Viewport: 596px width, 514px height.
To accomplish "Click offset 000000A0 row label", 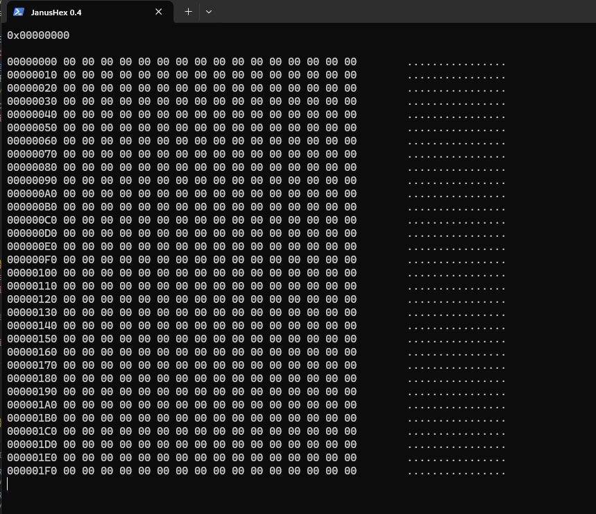I will (32, 194).
